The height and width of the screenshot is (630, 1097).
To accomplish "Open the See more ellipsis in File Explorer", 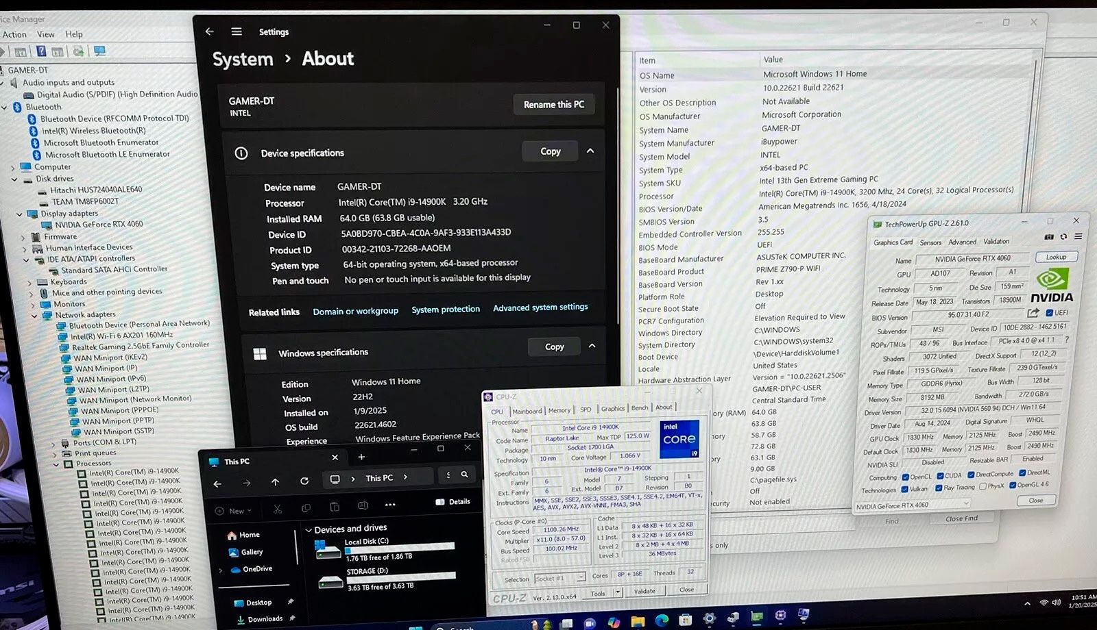I will point(390,505).
